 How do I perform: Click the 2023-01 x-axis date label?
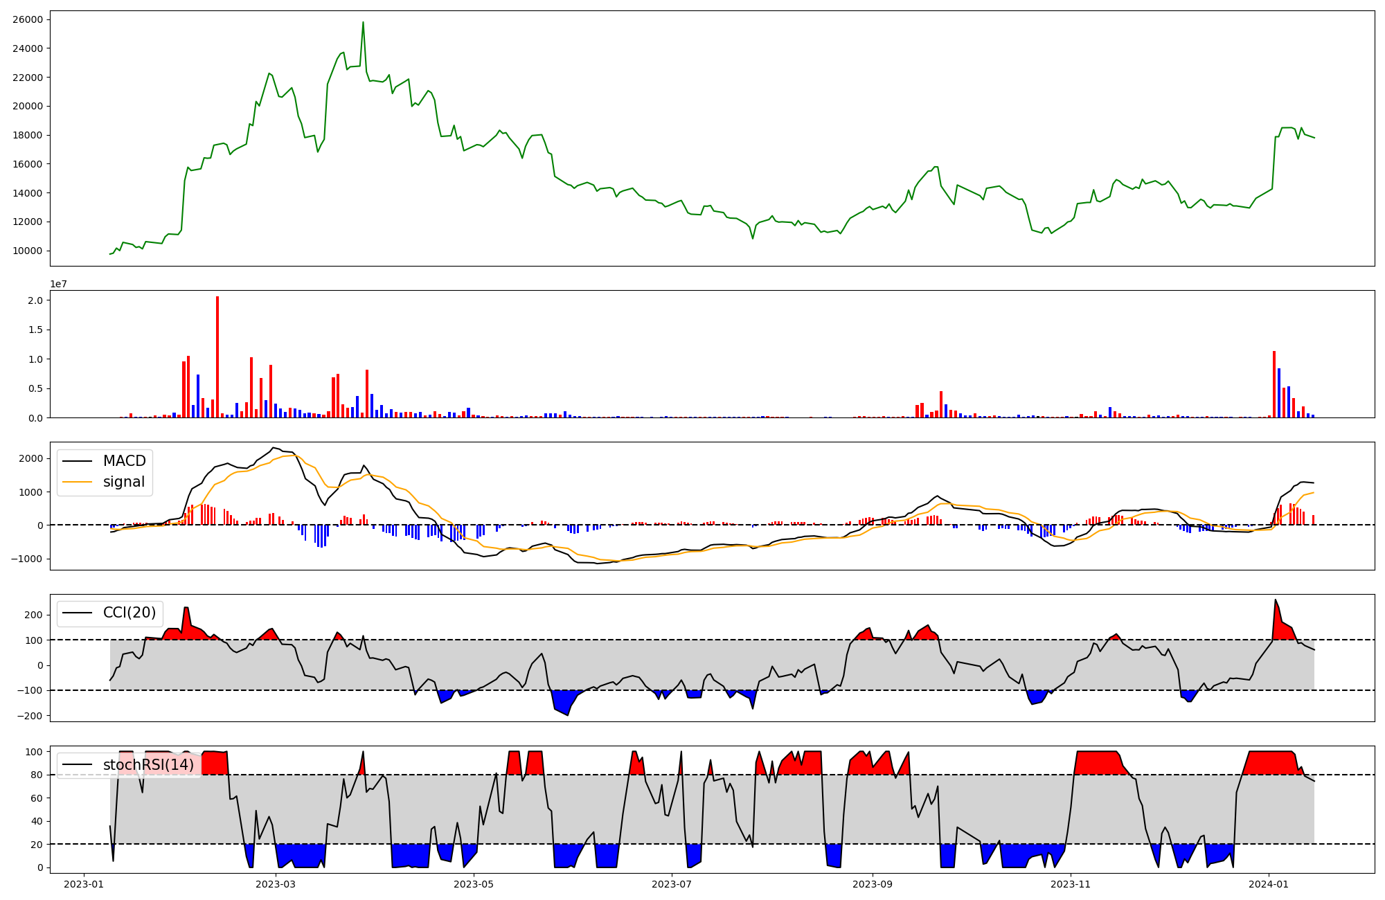(84, 884)
